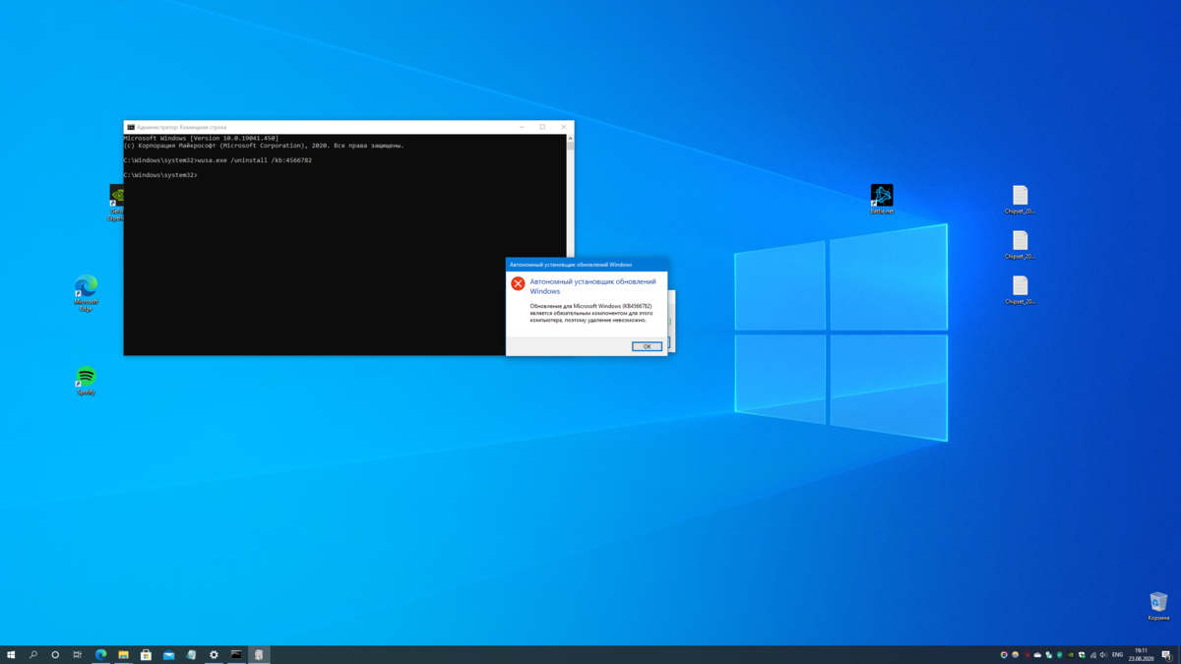Open File Explorer from the taskbar
Screen dimensions: 1181x664
123,654
